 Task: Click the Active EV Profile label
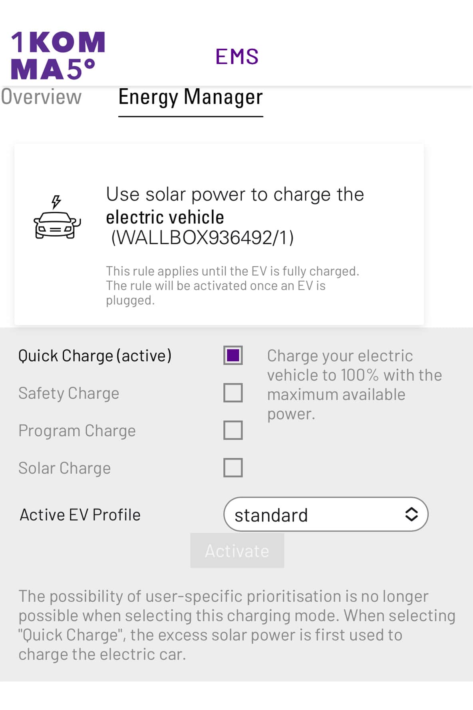coord(80,515)
